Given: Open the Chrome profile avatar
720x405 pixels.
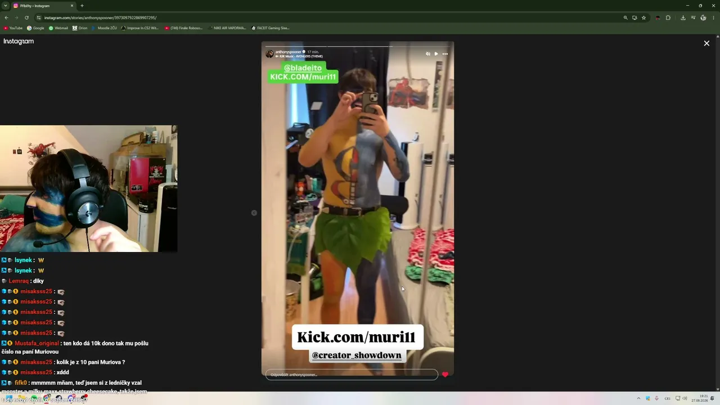Looking at the screenshot, I should (703, 17).
